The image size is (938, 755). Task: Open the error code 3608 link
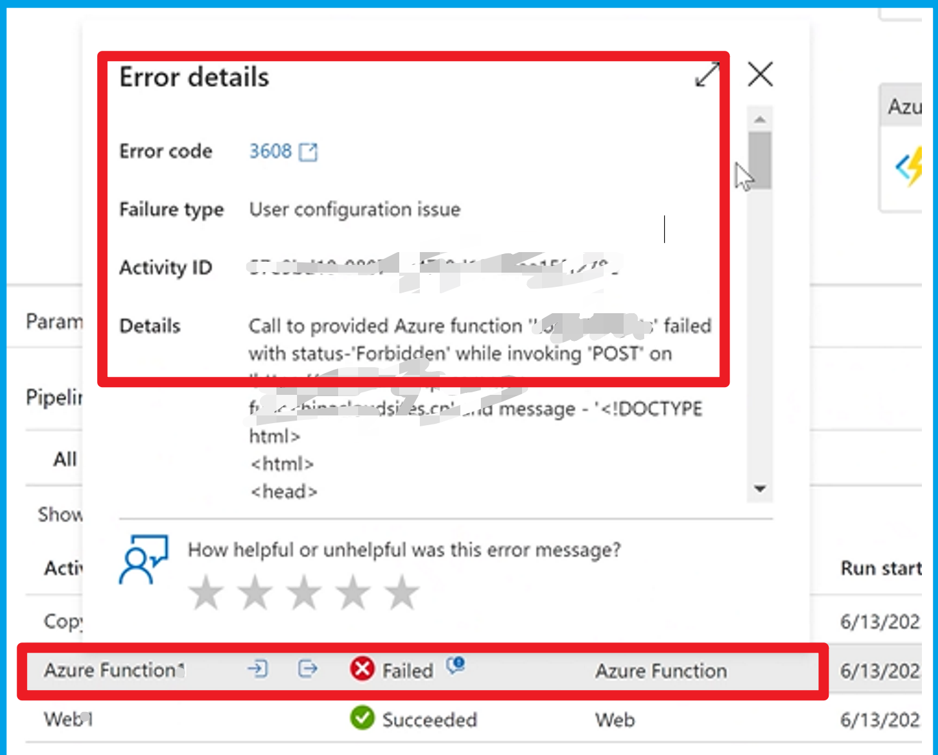click(270, 151)
